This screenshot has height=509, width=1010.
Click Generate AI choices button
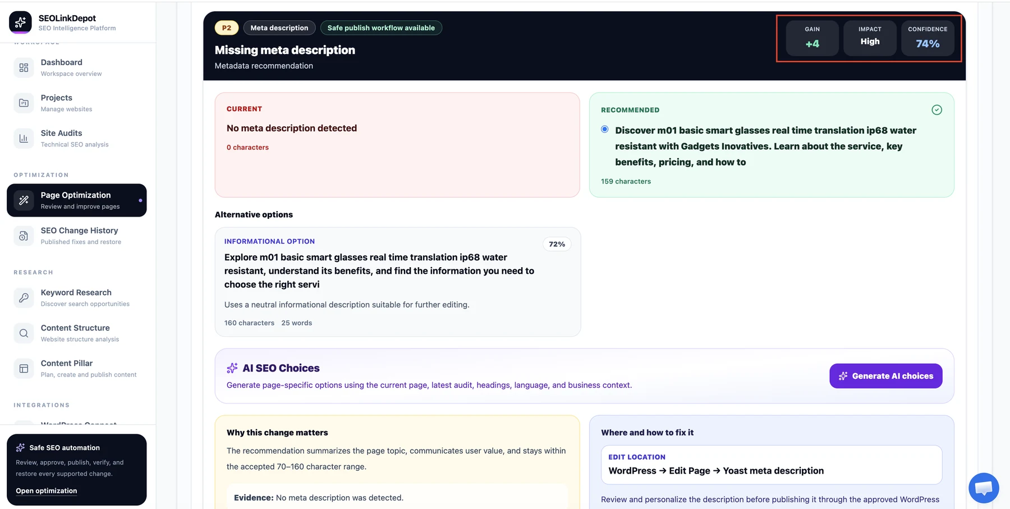click(885, 376)
